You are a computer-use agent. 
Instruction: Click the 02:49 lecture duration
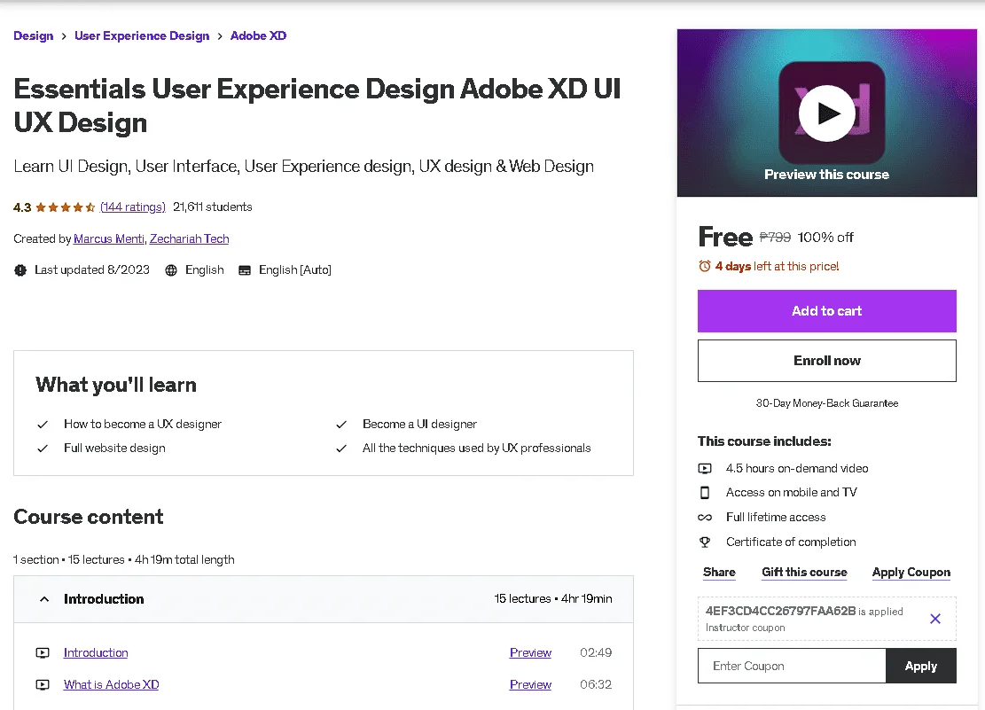(596, 652)
